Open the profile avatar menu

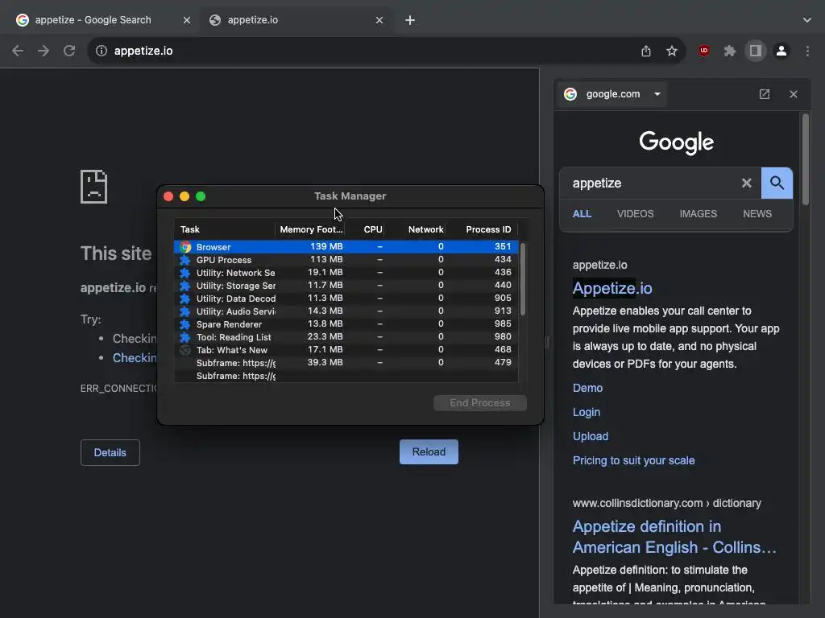pos(781,51)
